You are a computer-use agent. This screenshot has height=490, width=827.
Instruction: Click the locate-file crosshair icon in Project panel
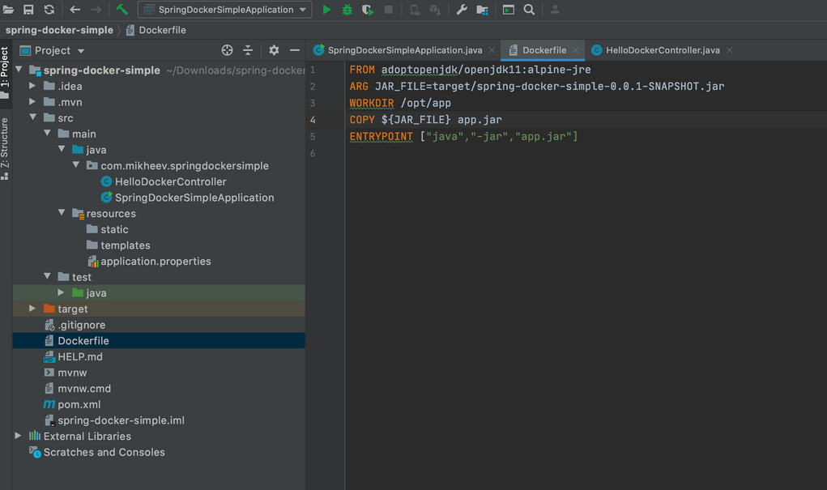click(227, 50)
